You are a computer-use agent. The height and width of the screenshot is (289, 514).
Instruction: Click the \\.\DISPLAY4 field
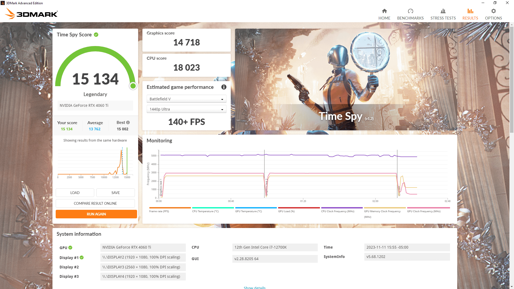point(143,276)
